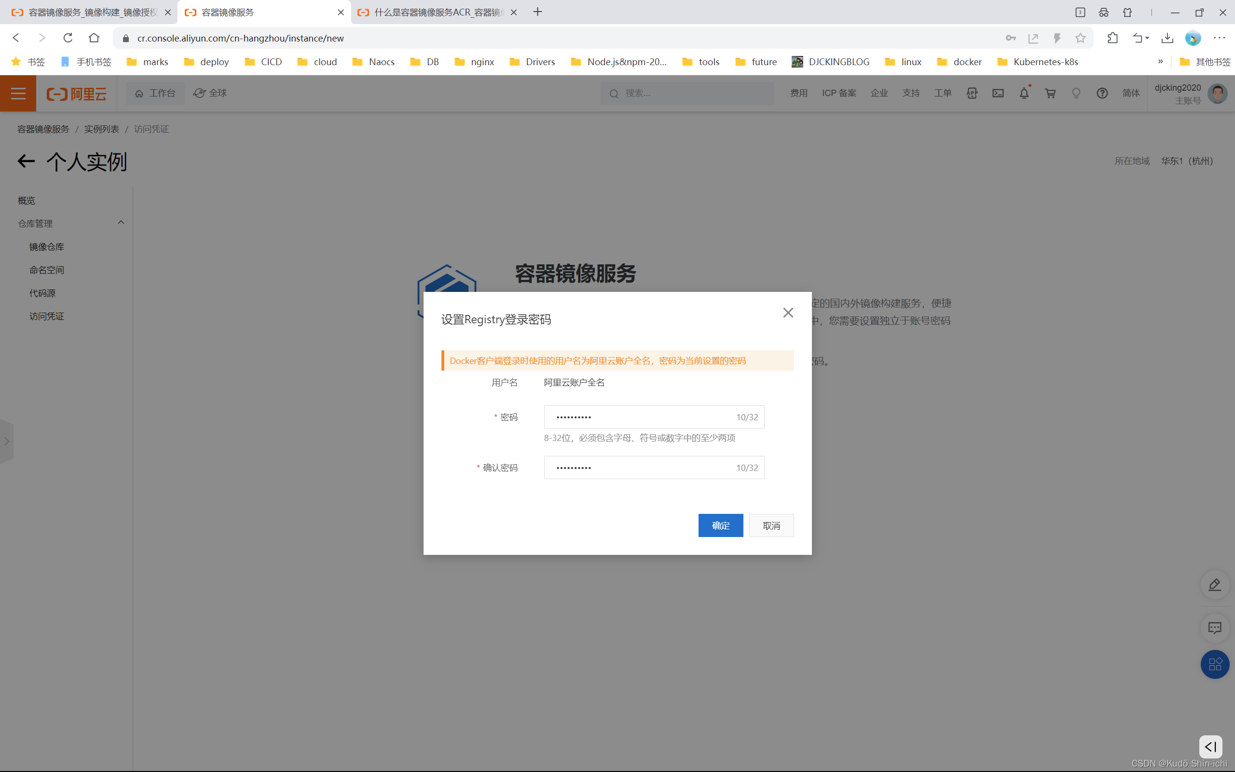Expand the left-edge collapsed side panel
Viewport: 1235px width, 772px height.
(7, 441)
